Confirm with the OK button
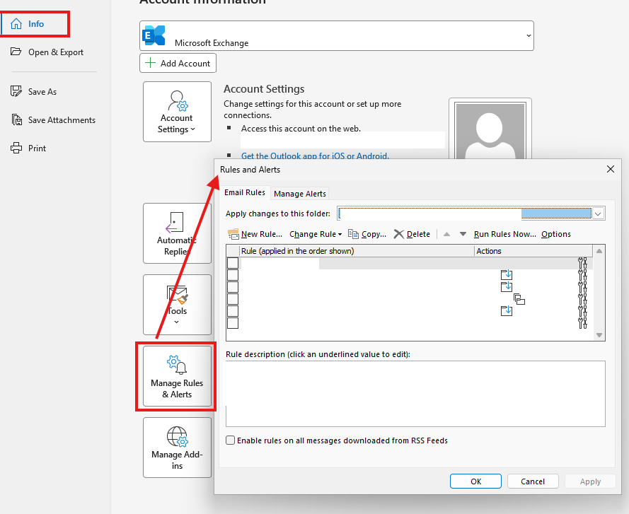The image size is (629, 514). (475, 481)
